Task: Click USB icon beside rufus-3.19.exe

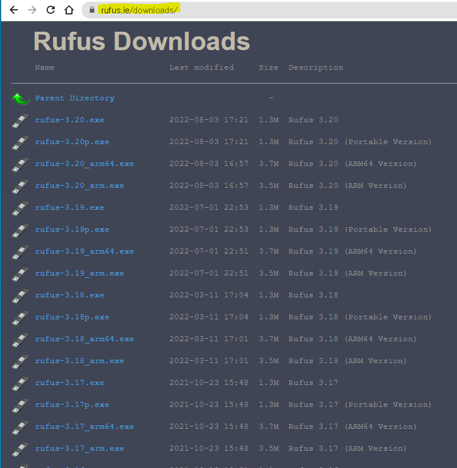Action: [20, 208]
